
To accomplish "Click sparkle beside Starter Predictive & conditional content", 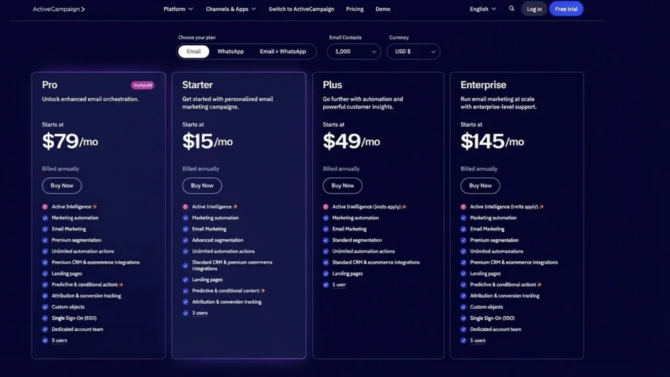I will click(x=263, y=291).
